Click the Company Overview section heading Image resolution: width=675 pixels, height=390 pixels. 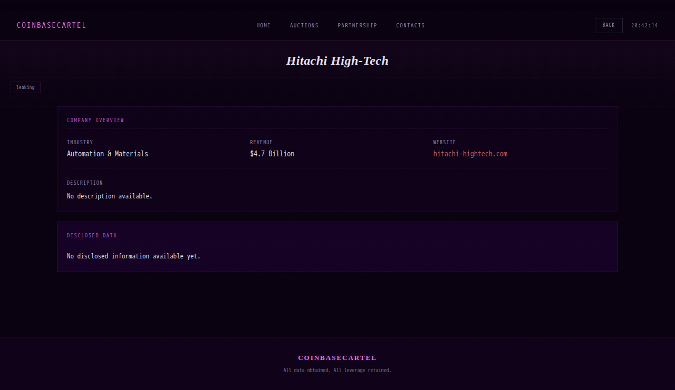[95, 120]
